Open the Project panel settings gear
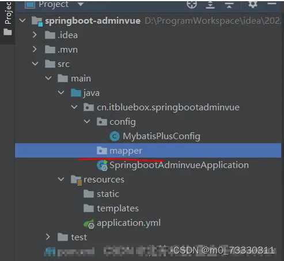The width and height of the screenshot is (284, 261). tap(253, 4)
